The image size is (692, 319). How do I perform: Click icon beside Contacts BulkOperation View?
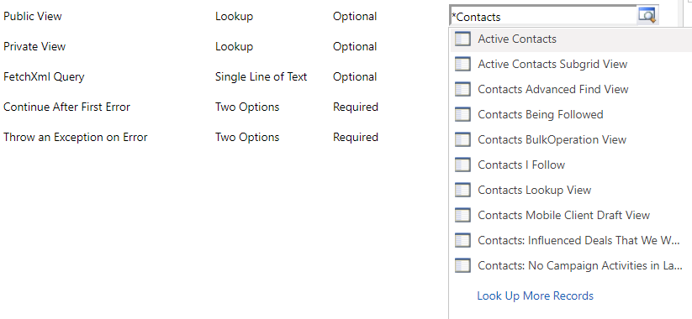(462, 139)
